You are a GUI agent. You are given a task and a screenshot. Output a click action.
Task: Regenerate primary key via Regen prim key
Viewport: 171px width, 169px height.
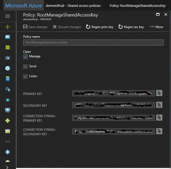tap(99, 27)
